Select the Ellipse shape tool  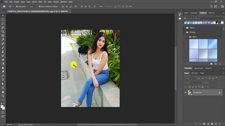coord(3,88)
